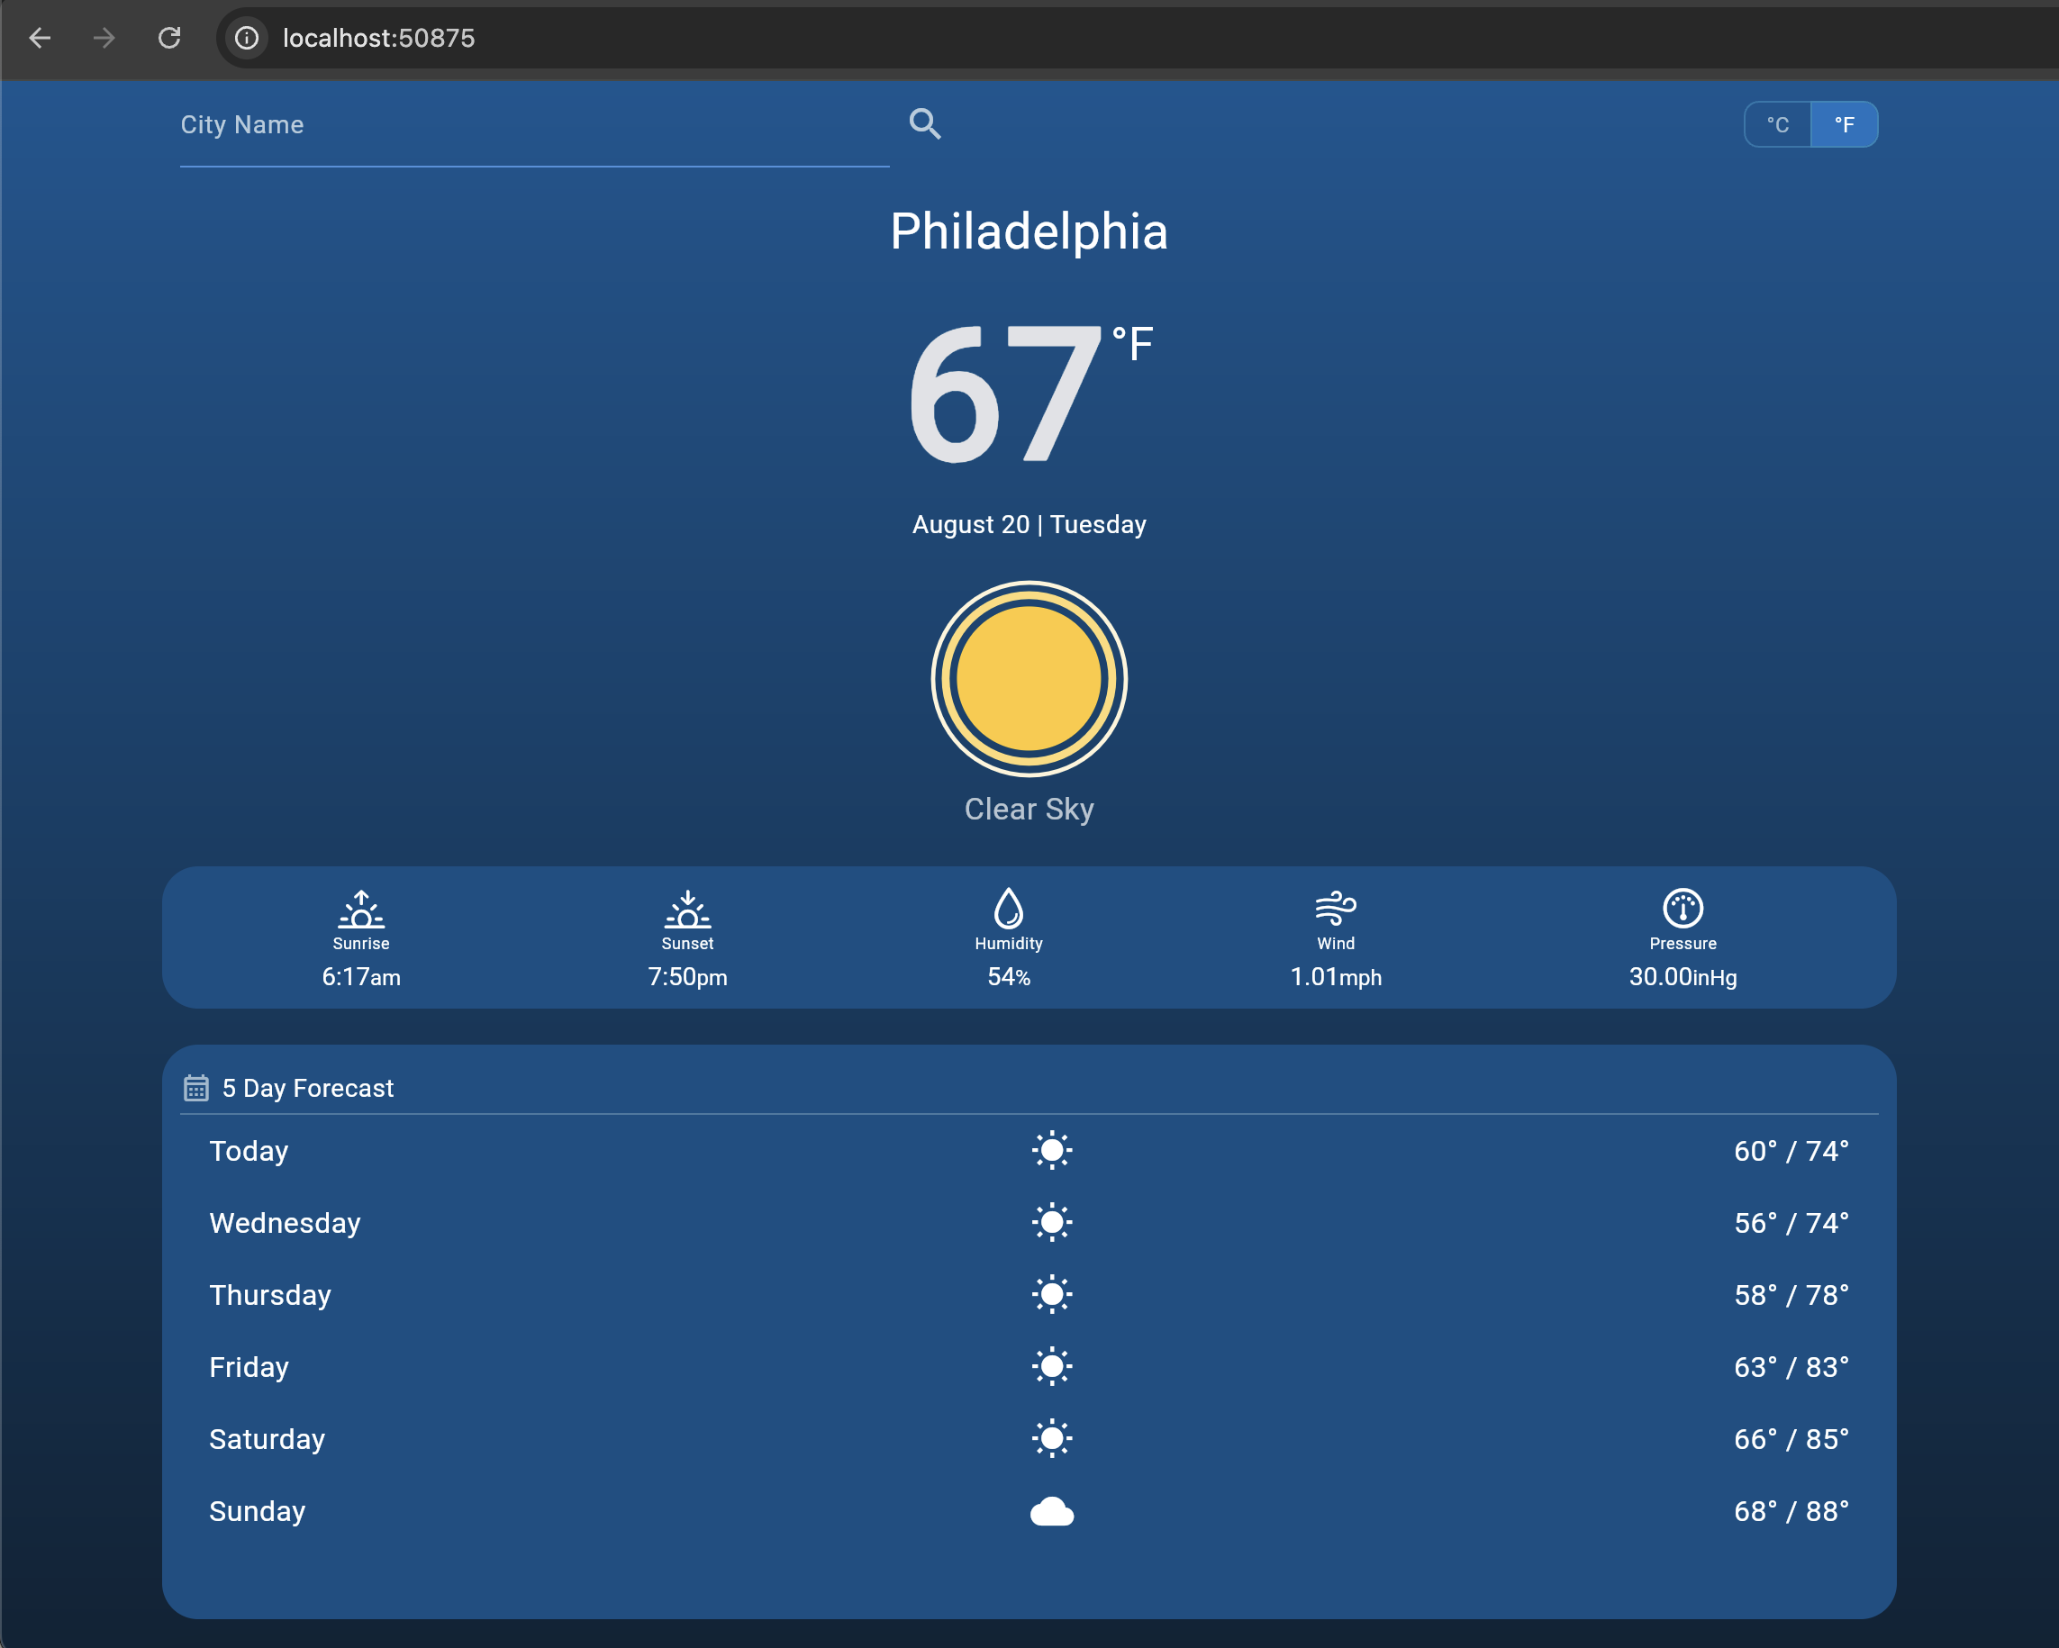Viewport: 2059px width, 1648px height.
Task: Click Friday's 63° / 83° temperature
Action: (x=1791, y=1367)
